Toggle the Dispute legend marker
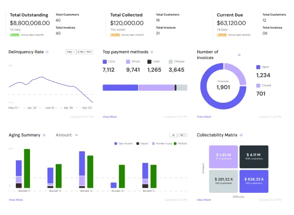294x215 pixels. 138,143
